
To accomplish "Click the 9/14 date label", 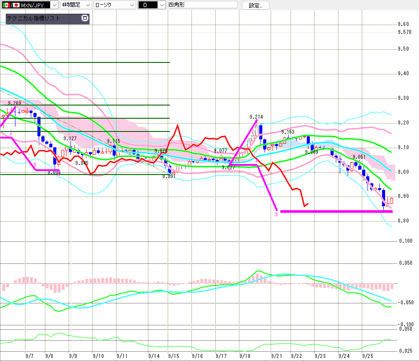I will pos(154,356).
